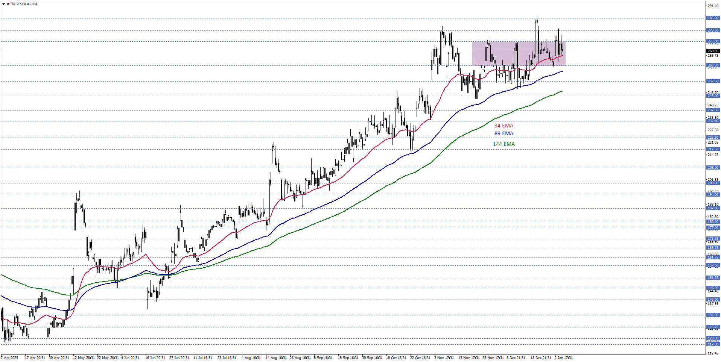721x362 pixels.
Task: Click the 182.80 price scale value
Action: point(713,217)
